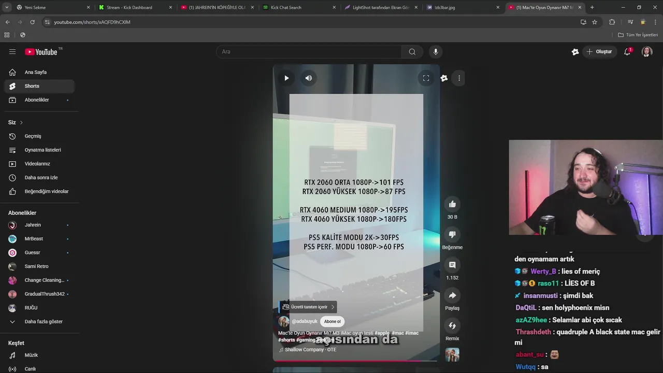This screenshot has width=663, height=373.
Task: Open the RUĞU subscription channel
Action: coord(39,308)
